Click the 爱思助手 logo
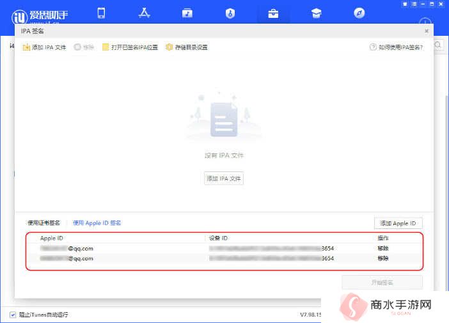Viewport: 449px width, 323px height. (40, 16)
